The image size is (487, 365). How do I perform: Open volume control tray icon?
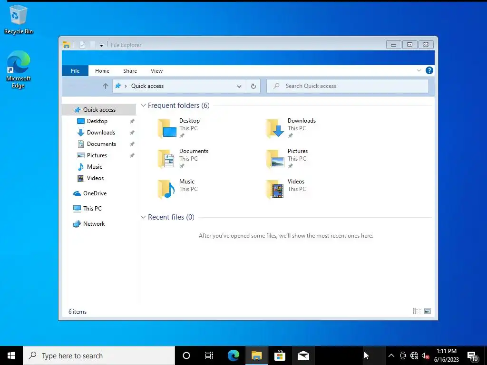425,355
